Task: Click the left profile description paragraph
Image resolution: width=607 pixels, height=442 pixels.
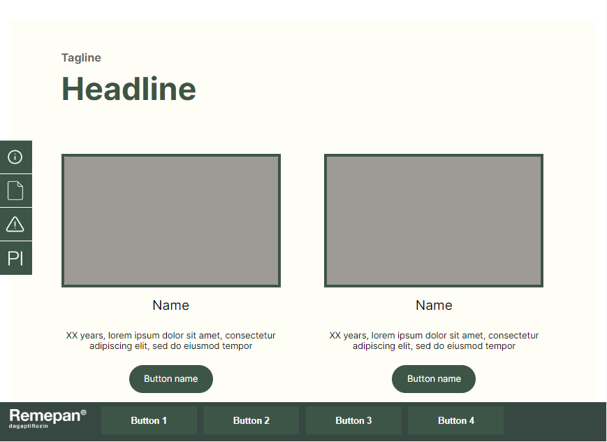Action: coord(171,341)
